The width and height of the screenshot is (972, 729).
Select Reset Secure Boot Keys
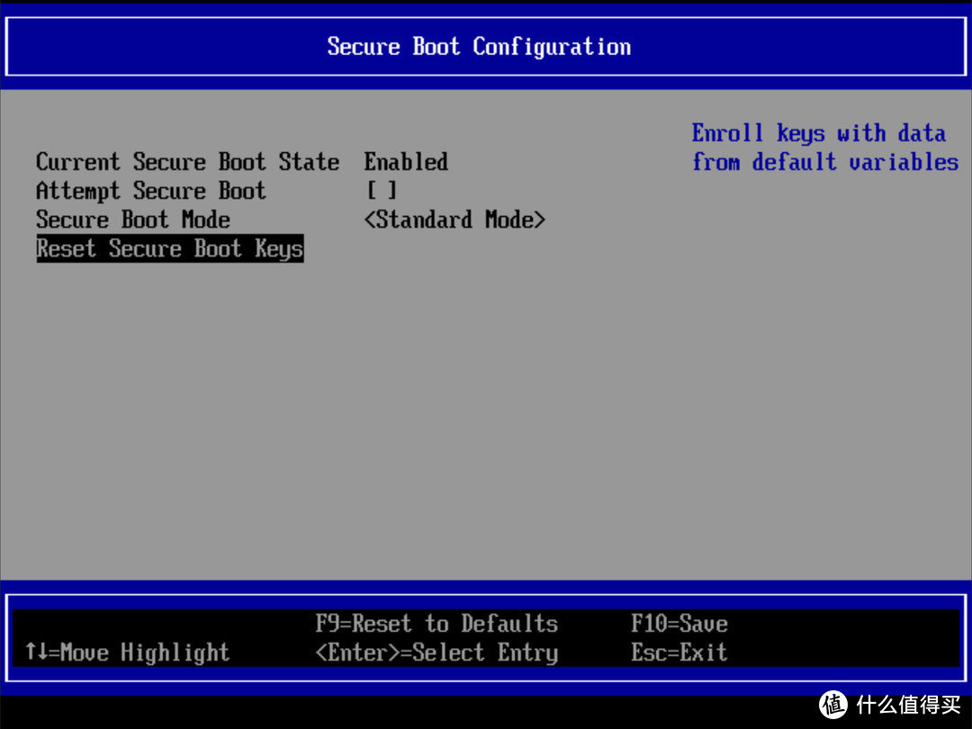[169, 249]
